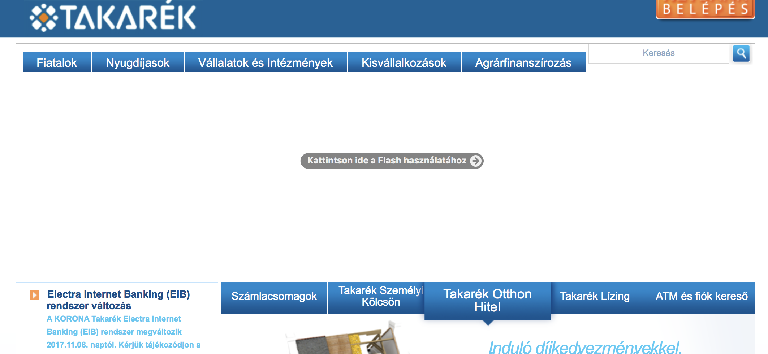The image size is (768, 354).
Task: Read the KORONA Takarék Electra news summary
Action: click(124, 332)
